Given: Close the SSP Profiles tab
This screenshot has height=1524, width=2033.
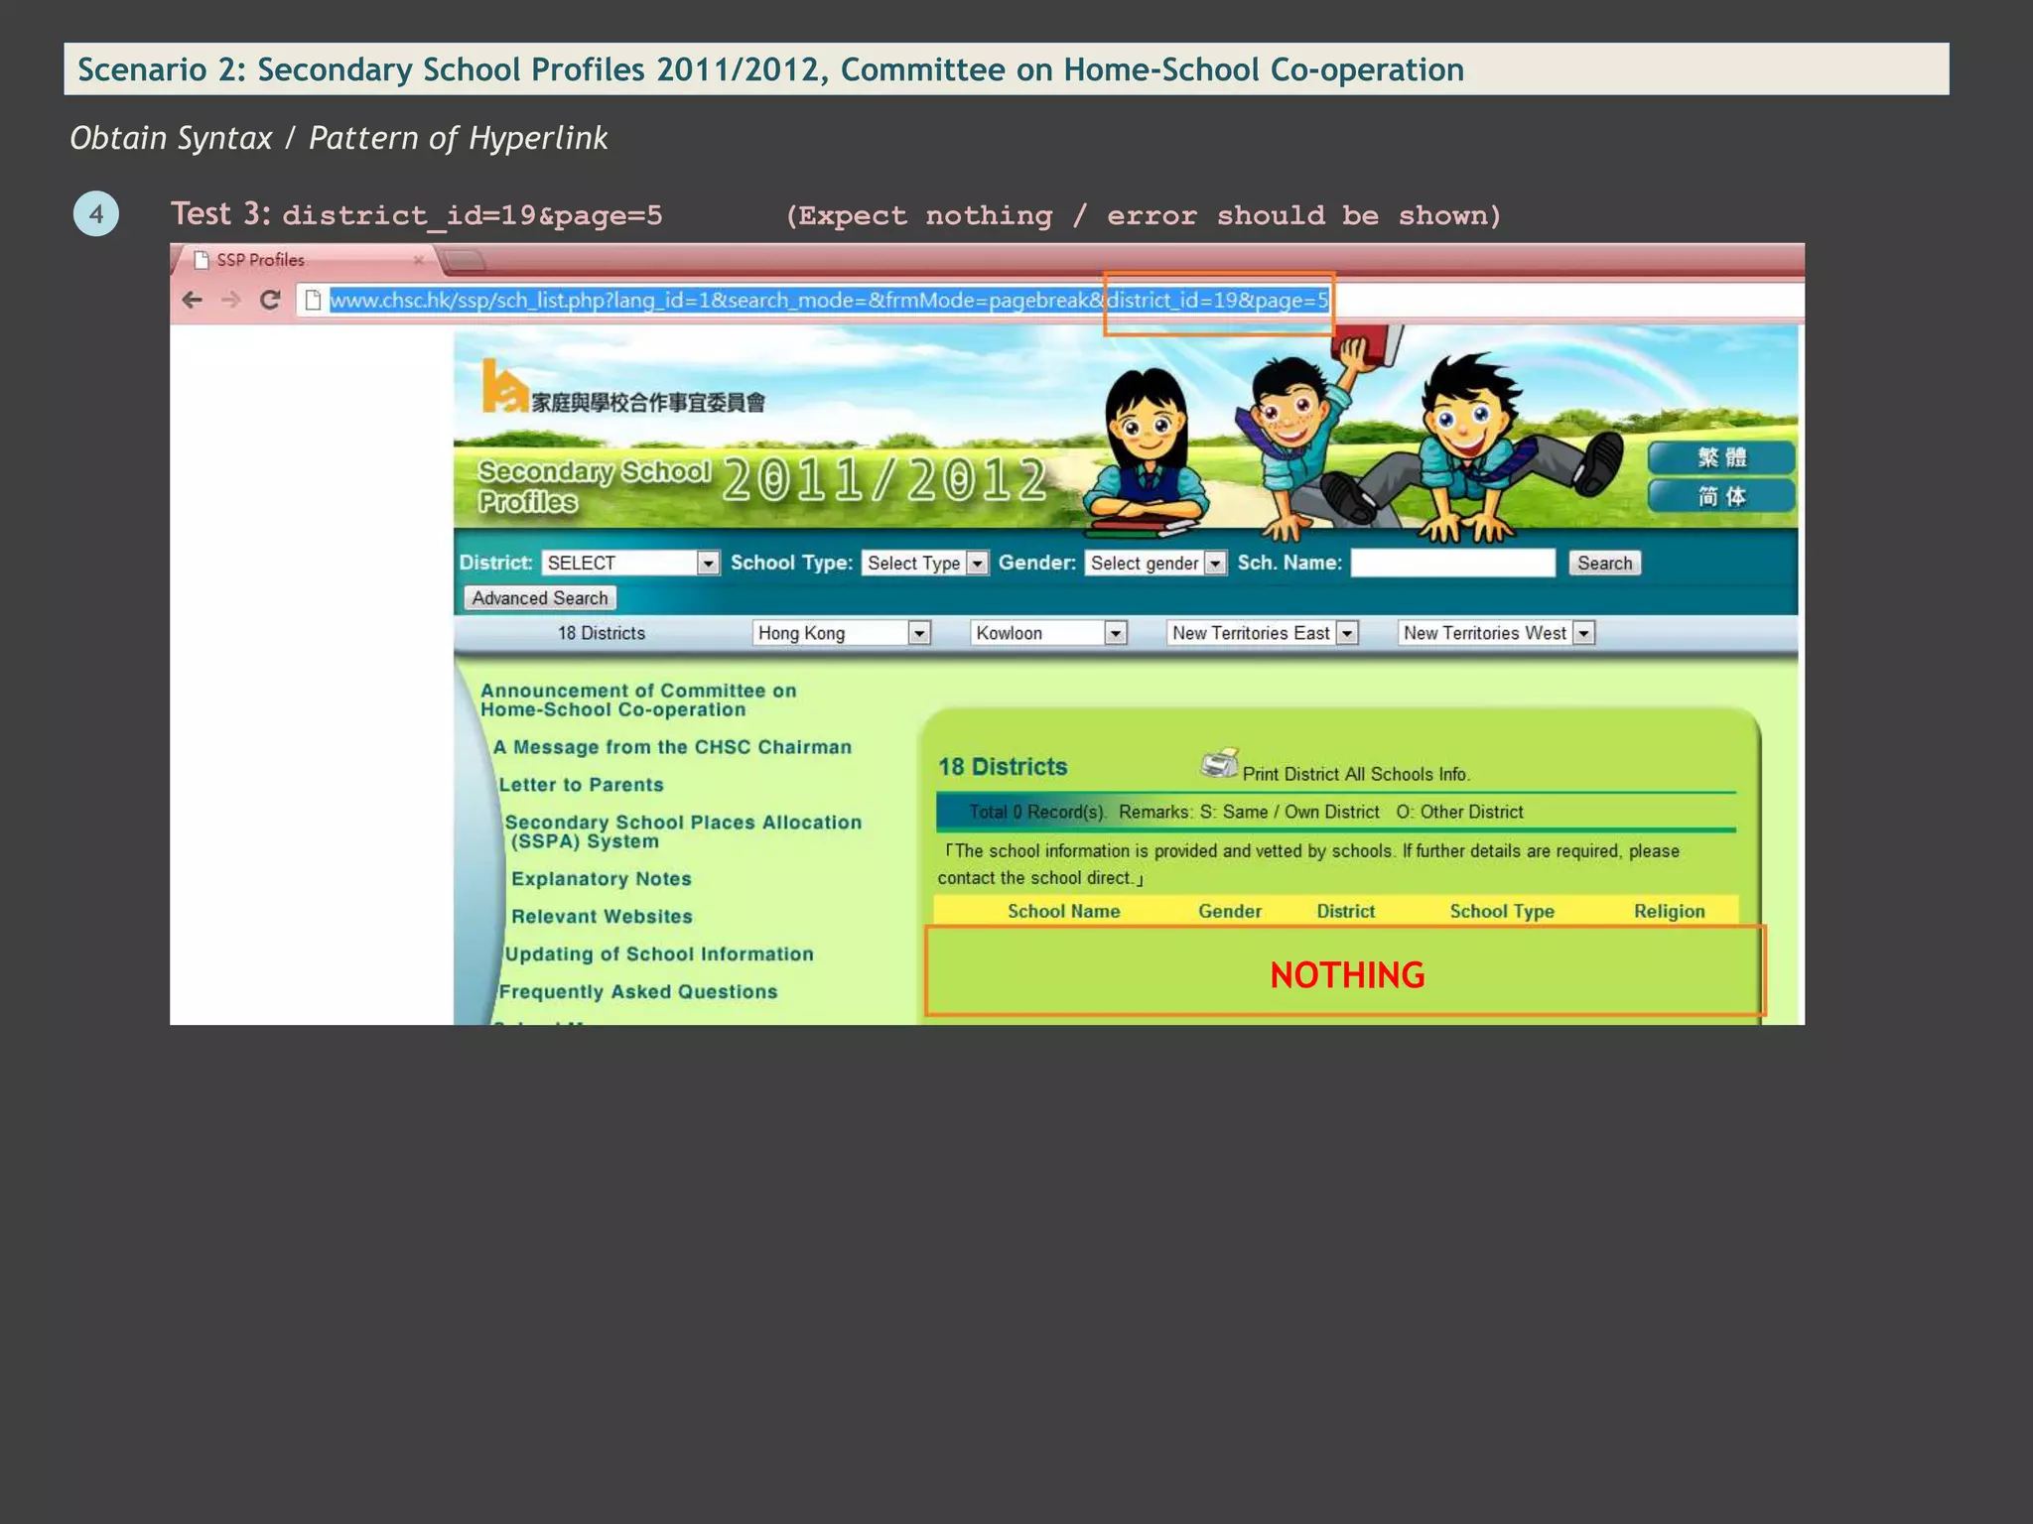Looking at the screenshot, I should coord(419,260).
